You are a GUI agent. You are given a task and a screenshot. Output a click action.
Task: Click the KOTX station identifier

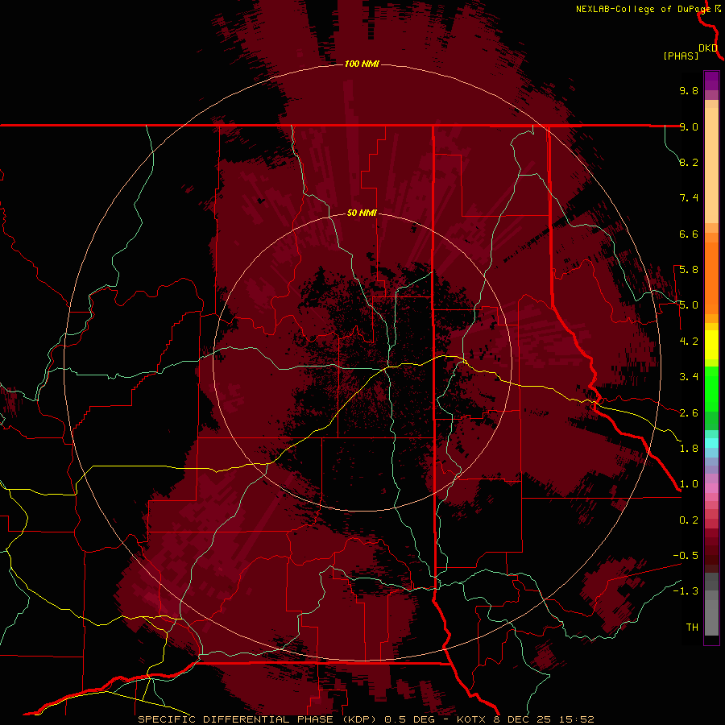tap(471, 719)
